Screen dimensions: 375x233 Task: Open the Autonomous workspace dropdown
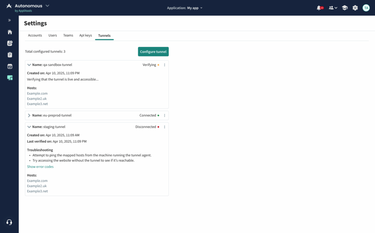(47, 6)
